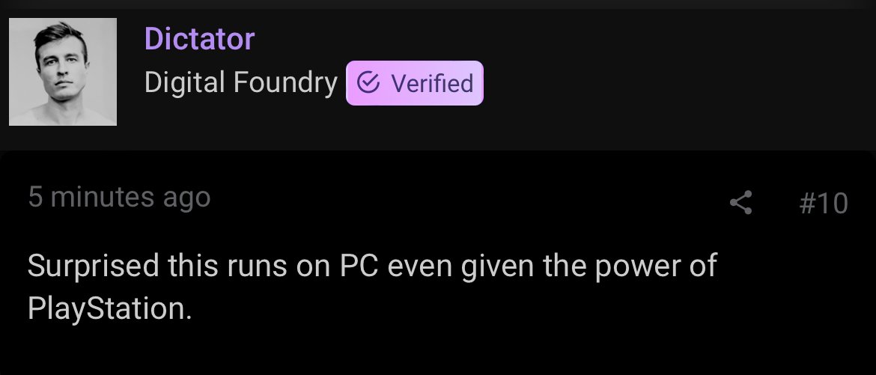Click the word 'of' ending first line

click(703, 266)
